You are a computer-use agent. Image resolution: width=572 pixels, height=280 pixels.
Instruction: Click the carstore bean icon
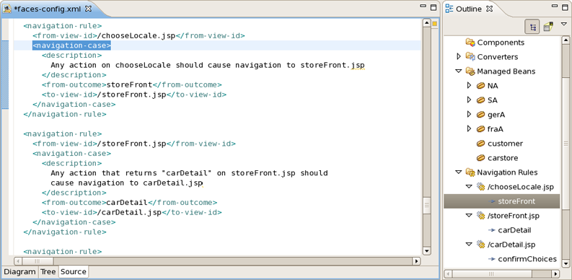[x=481, y=158]
